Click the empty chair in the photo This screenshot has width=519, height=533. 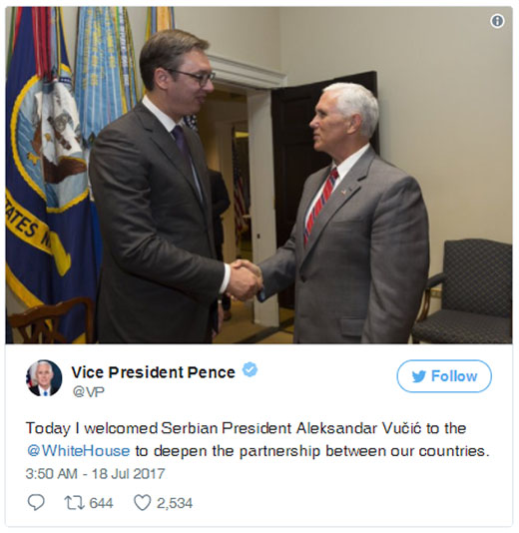[463, 291]
